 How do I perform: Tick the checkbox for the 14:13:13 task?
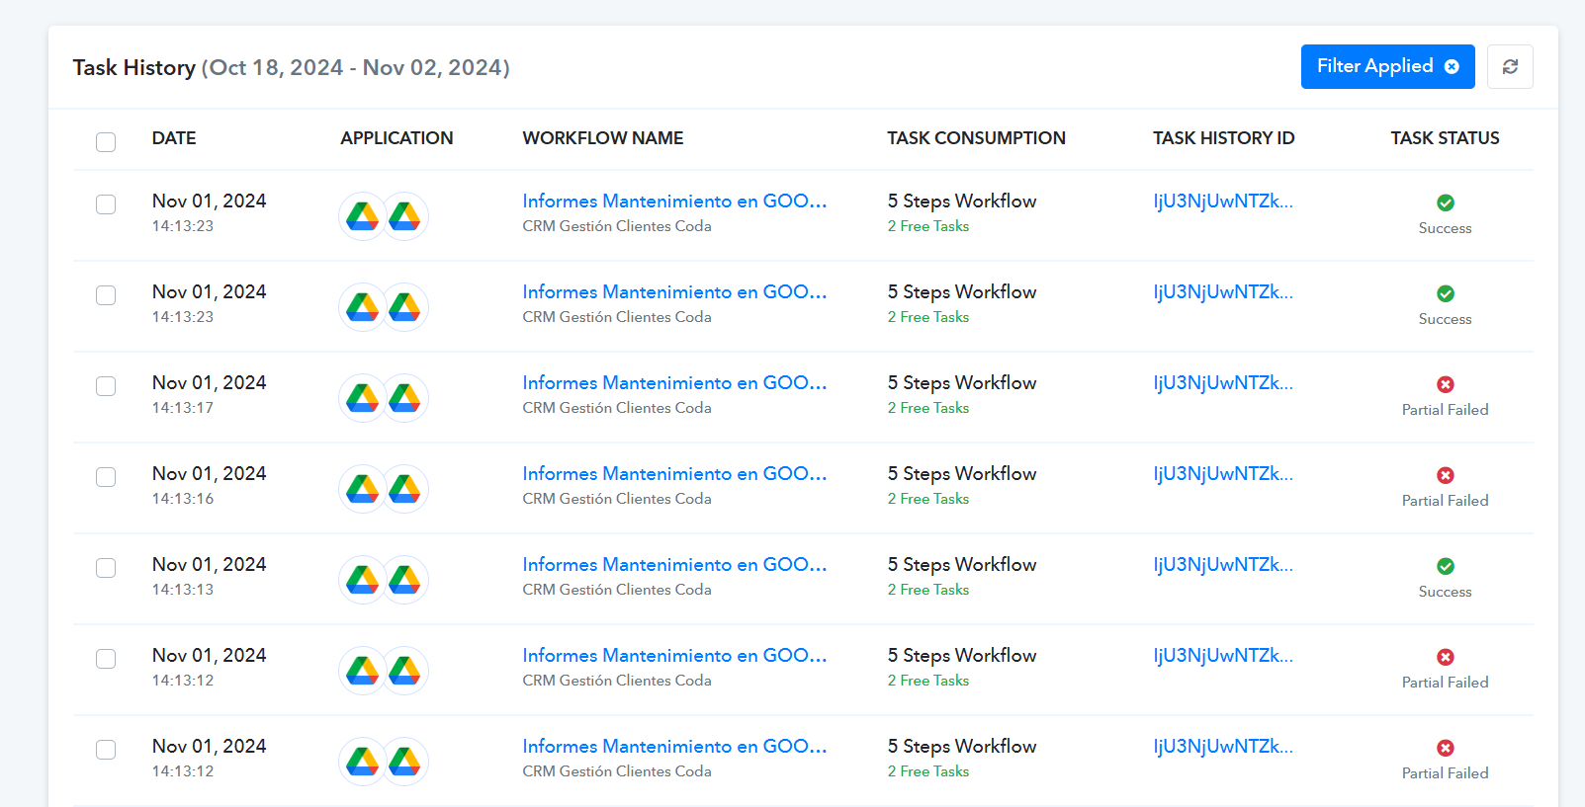point(106,568)
